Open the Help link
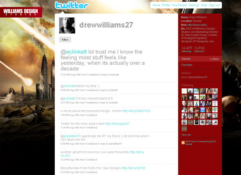 pyautogui.click(x=204, y=5)
